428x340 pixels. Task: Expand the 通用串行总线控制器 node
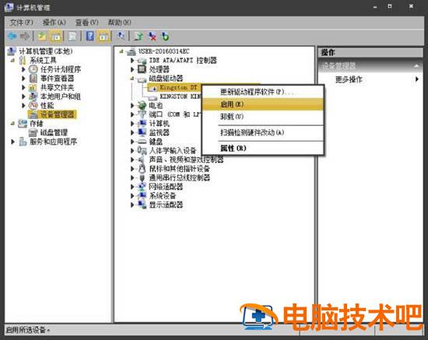(132, 177)
